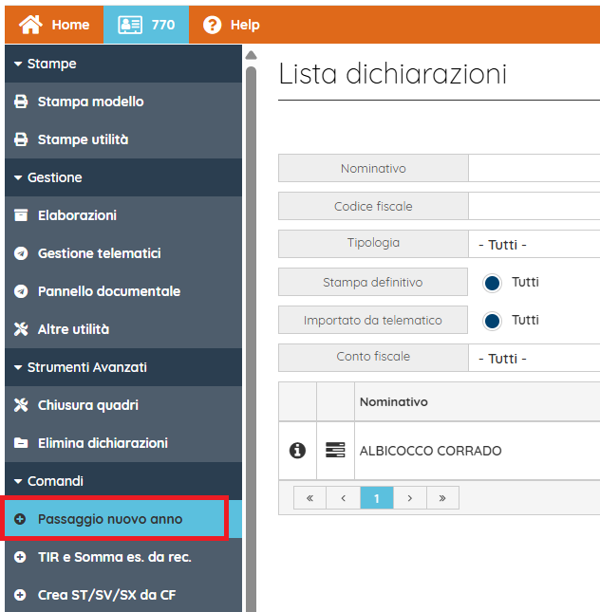Open the Help menu
The image size is (600, 612).
point(232,25)
